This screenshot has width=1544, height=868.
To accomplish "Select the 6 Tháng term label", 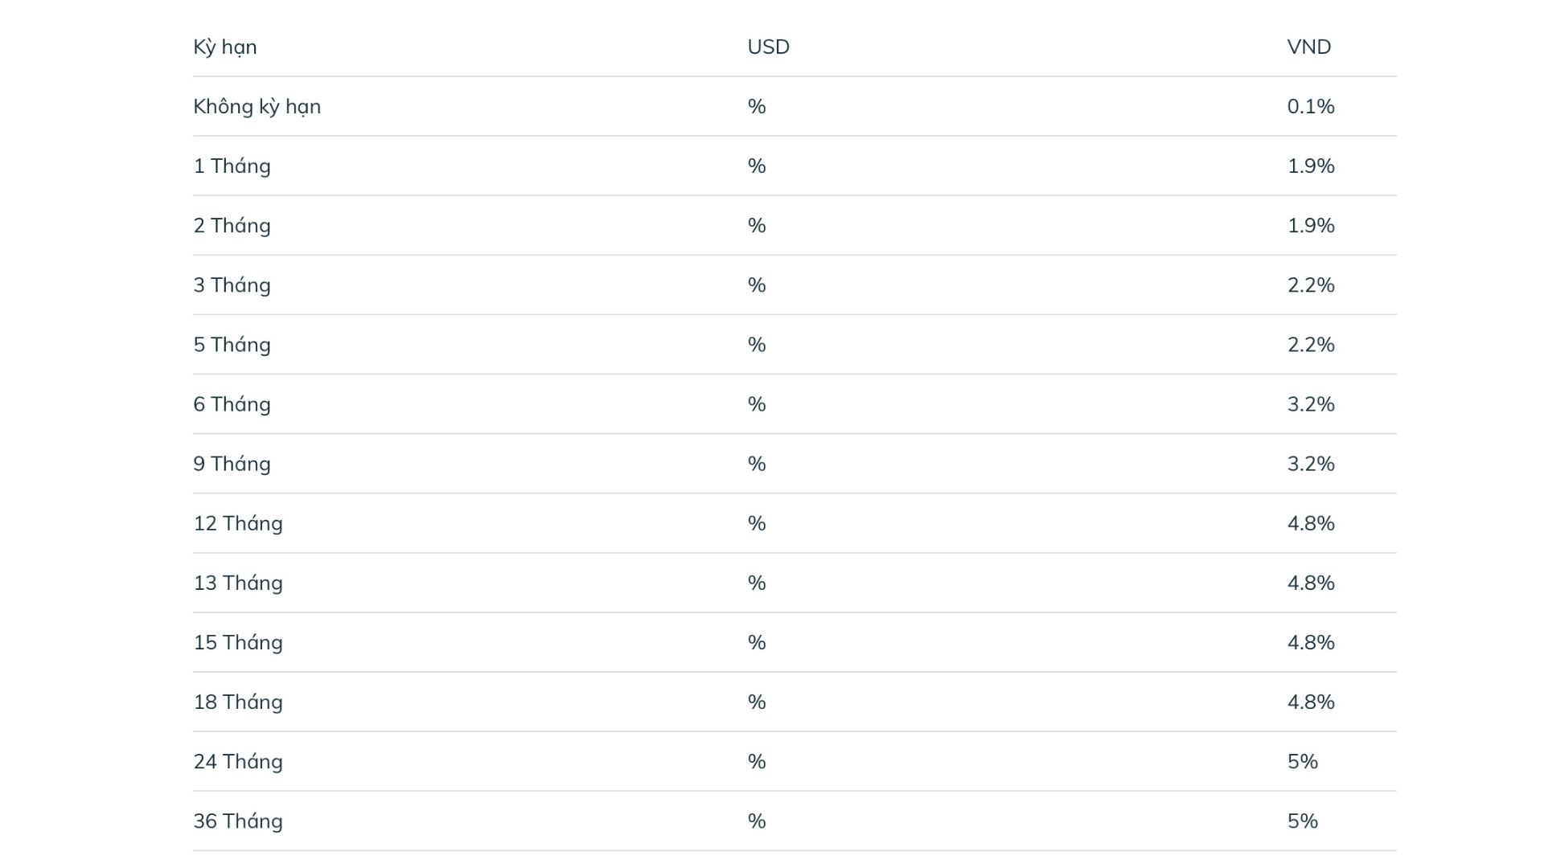I will (x=232, y=403).
